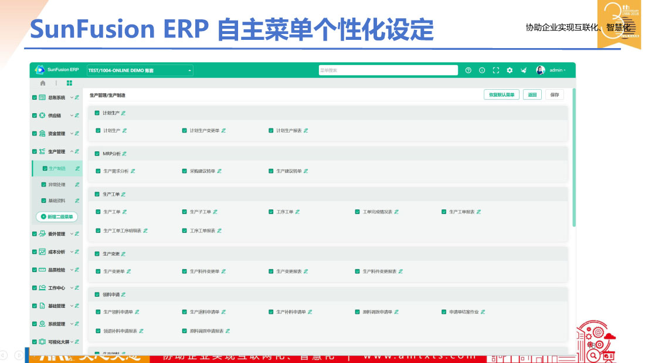Image resolution: width=645 pixels, height=363 pixels.
Task: Uncheck the 计划生产变更单 checkbox
Action: pyautogui.click(x=184, y=131)
